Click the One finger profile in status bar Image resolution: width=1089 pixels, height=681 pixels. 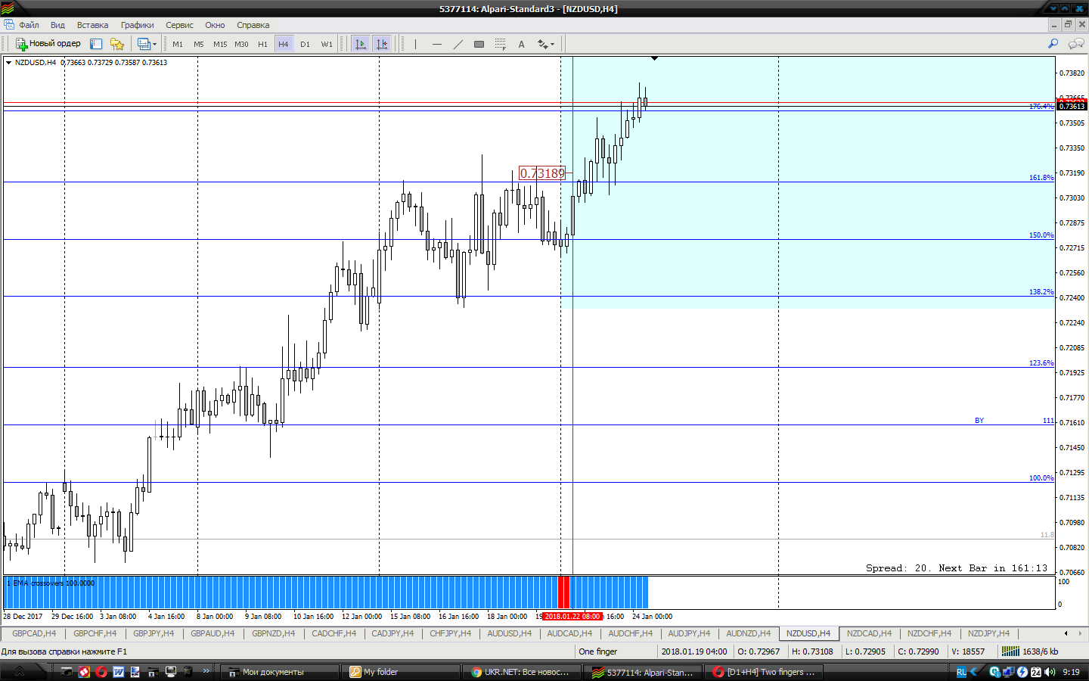pyautogui.click(x=598, y=651)
